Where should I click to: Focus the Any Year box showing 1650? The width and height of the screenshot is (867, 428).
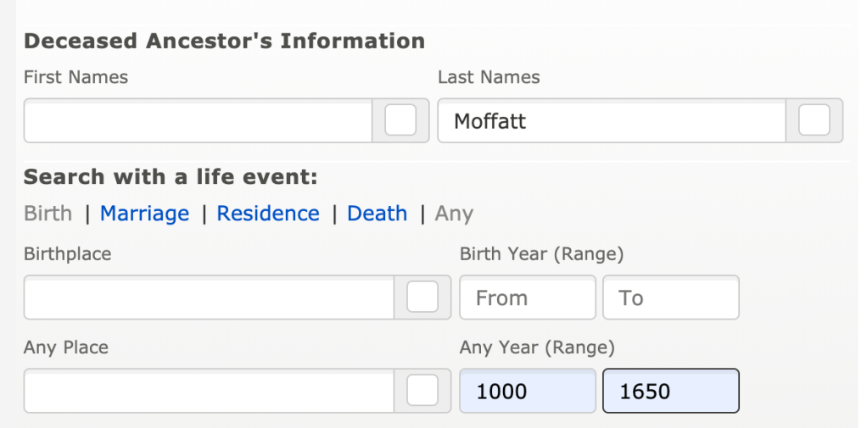coord(670,391)
